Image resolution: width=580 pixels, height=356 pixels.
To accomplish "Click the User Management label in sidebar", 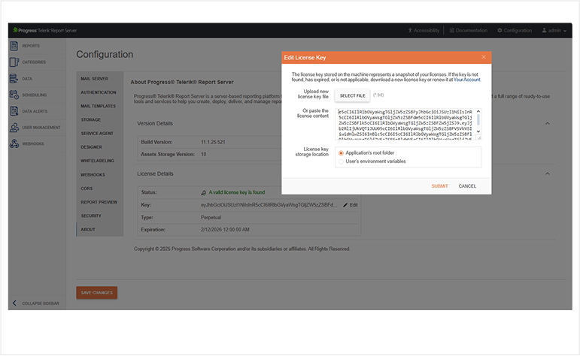I will [x=41, y=128].
